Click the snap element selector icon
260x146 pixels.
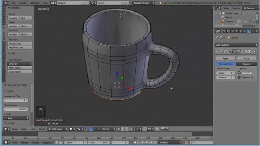click(151, 129)
